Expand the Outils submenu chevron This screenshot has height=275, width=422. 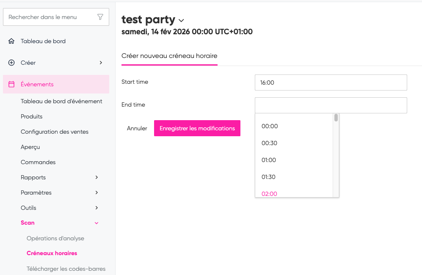tap(97, 208)
